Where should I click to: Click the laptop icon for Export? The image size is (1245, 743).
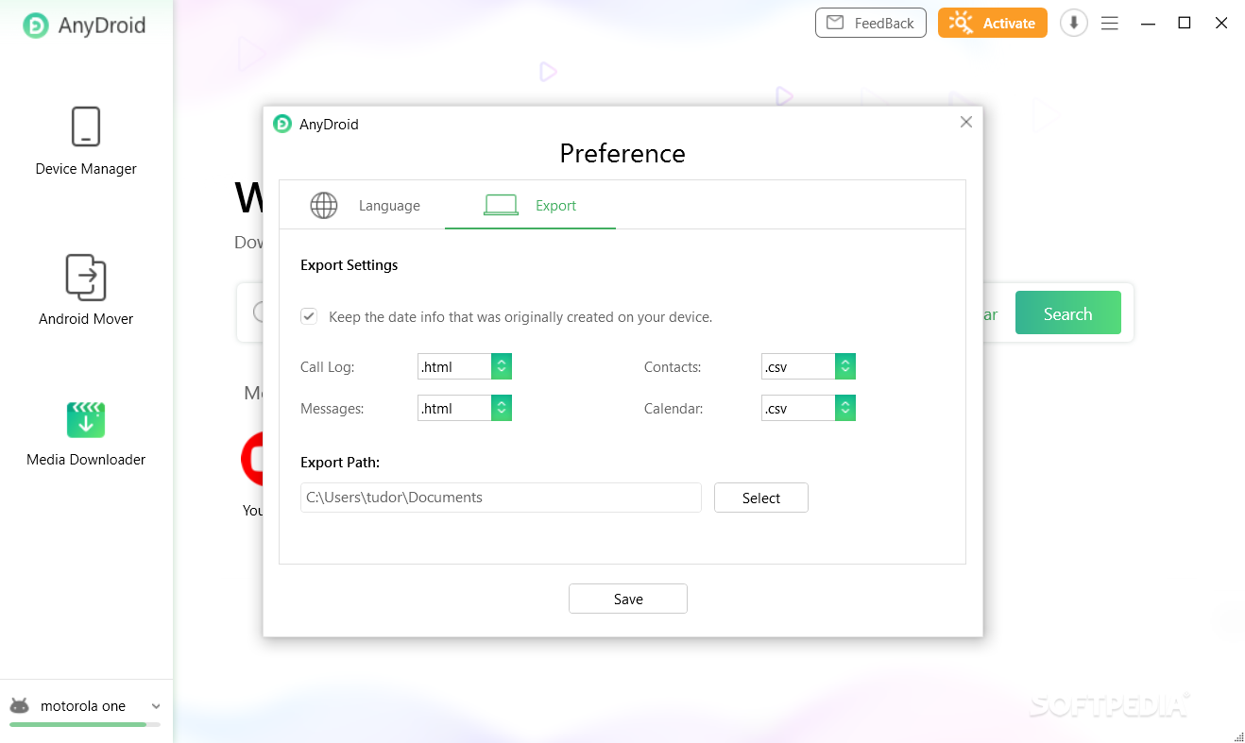(501, 205)
